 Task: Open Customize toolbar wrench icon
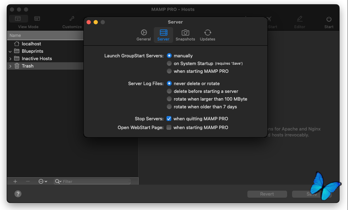tap(72, 19)
